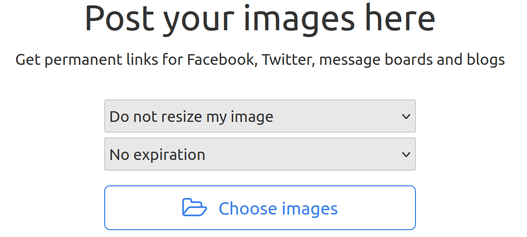The width and height of the screenshot is (527, 237).
Task: Click the "No expiration" label text
Action: [157, 155]
